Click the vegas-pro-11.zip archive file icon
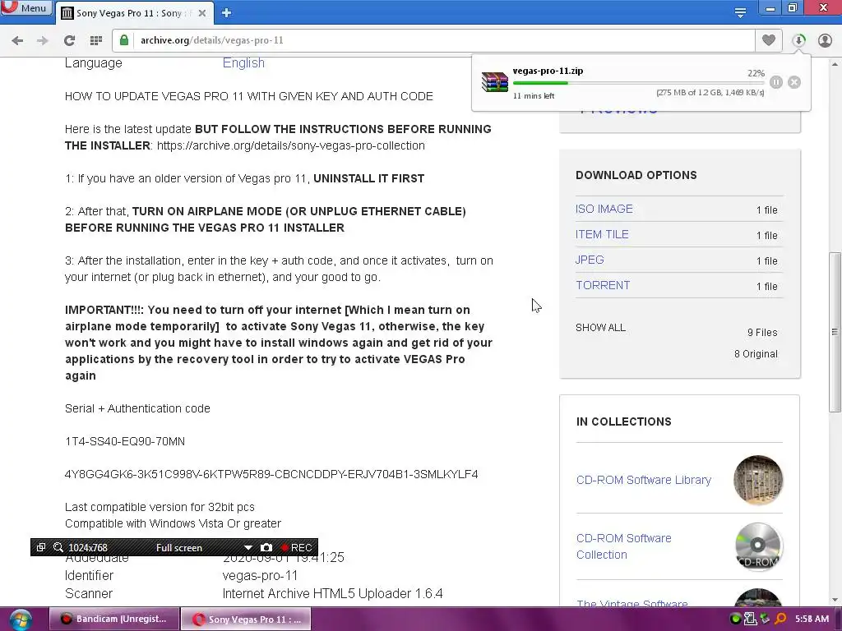842x631 pixels. click(494, 82)
